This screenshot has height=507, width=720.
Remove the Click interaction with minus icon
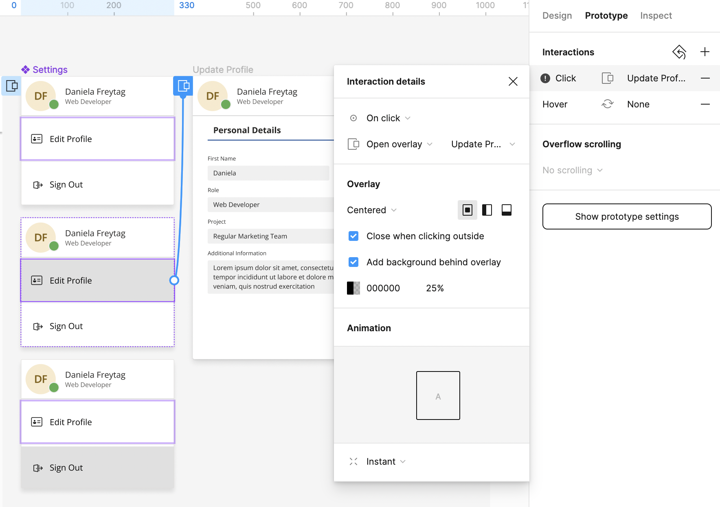(x=705, y=78)
